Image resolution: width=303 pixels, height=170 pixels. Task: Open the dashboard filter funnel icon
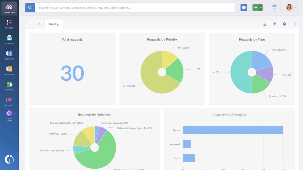[275, 24]
